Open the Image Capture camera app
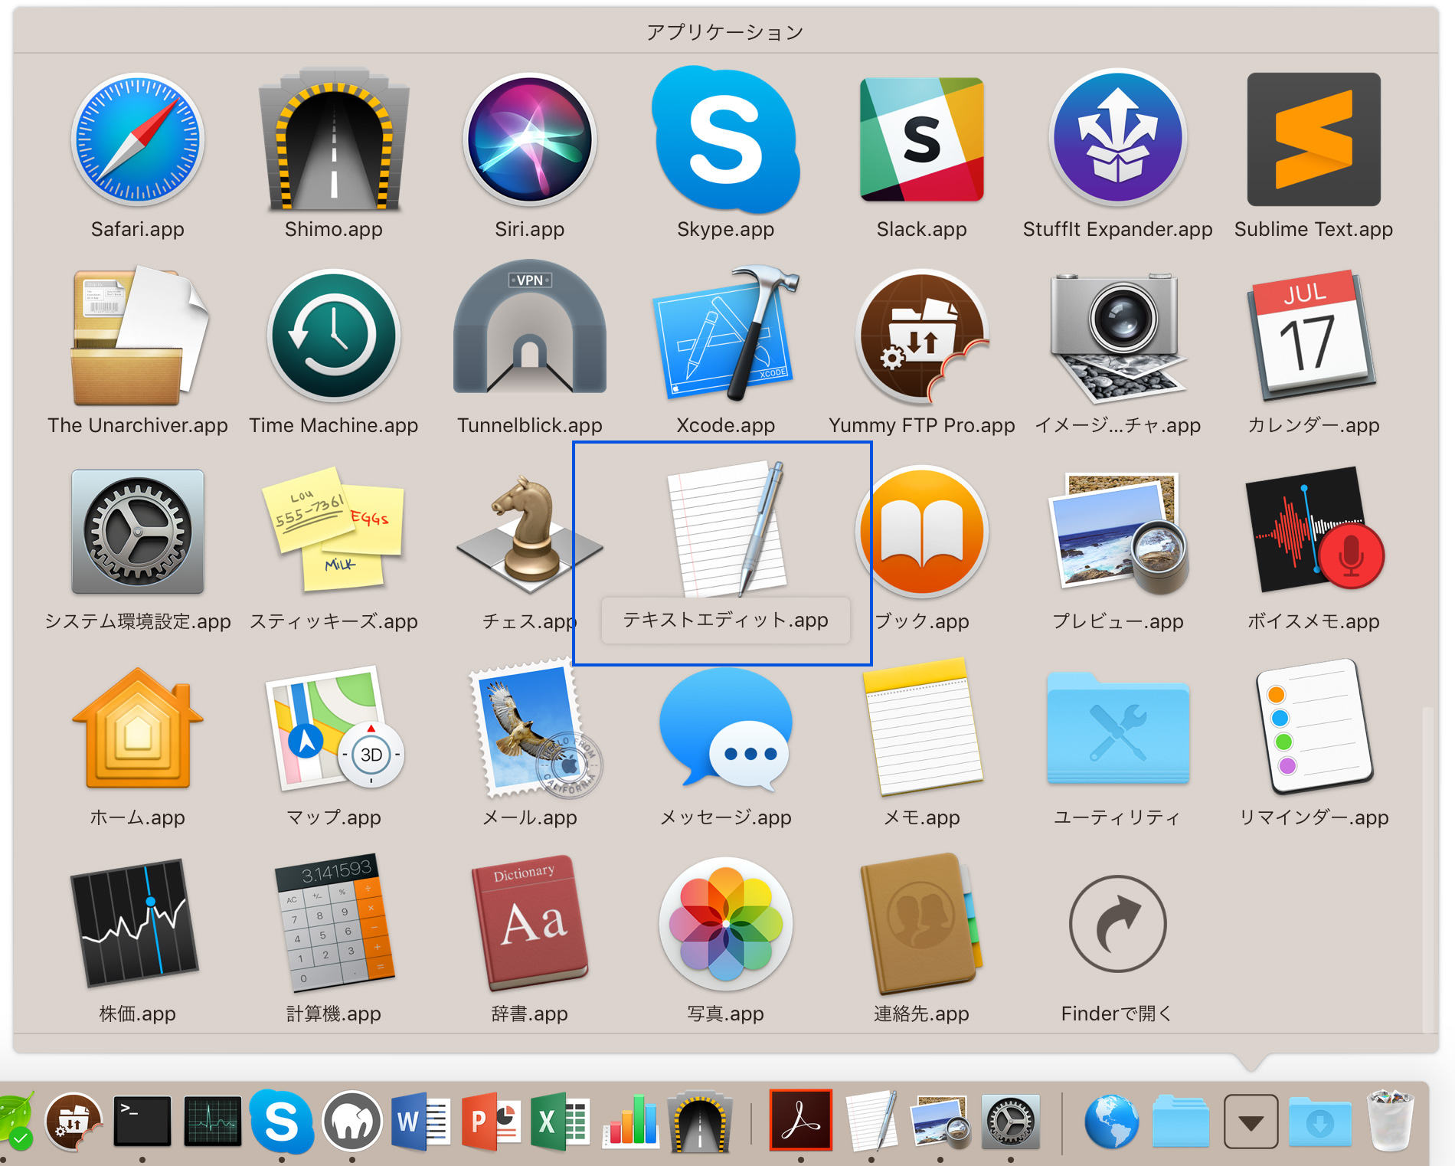Viewport: 1455px width, 1166px height. coord(1118,338)
